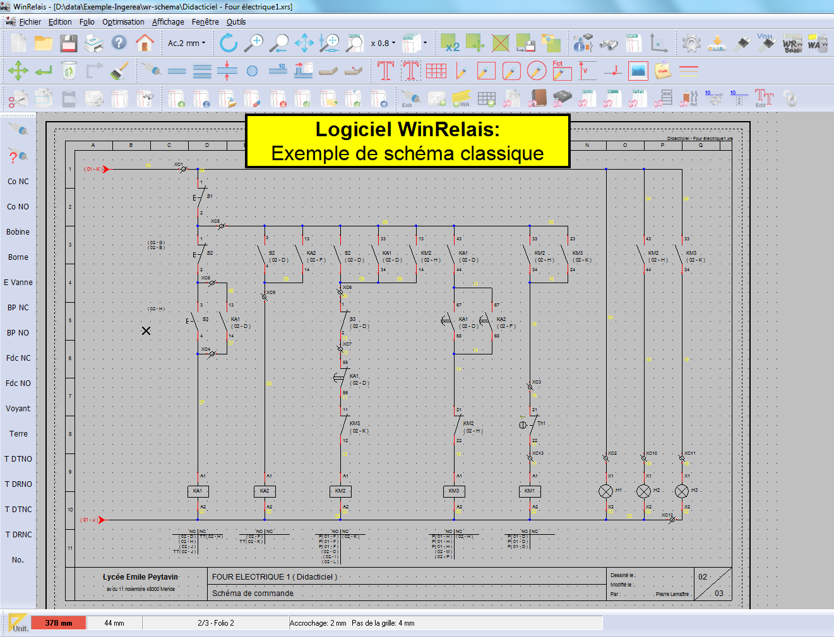The height and width of the screenshot is (637, 834).
Task: Open the Fichier menu
Action: click(30, 21)
